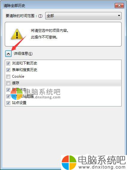
Task: Collapse the 详细信息 details chevron
Action: coord(8,54)
